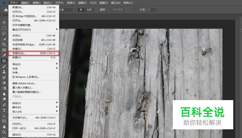Toggle the 透明 checkbox
Viewport: 242px width, 138px height.
point(97,10)
